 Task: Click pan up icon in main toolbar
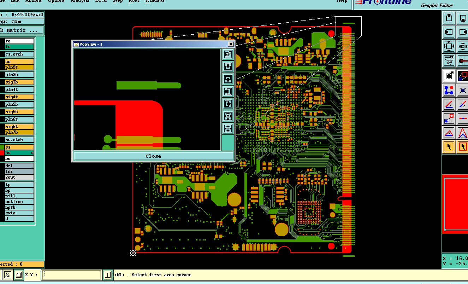click(x=449, y=18)
